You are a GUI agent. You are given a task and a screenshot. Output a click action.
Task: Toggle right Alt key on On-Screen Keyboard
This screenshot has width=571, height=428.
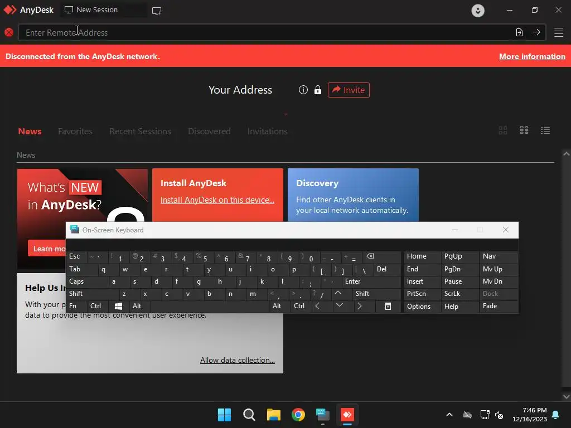[280, 306]
